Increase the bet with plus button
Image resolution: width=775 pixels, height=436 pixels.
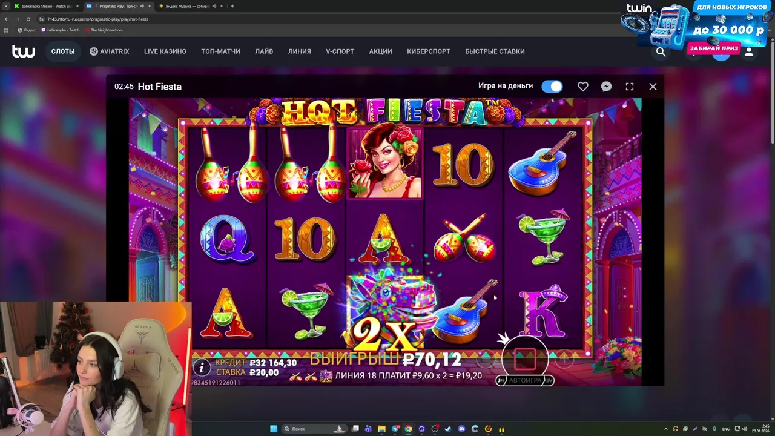[x=564, y=360]
